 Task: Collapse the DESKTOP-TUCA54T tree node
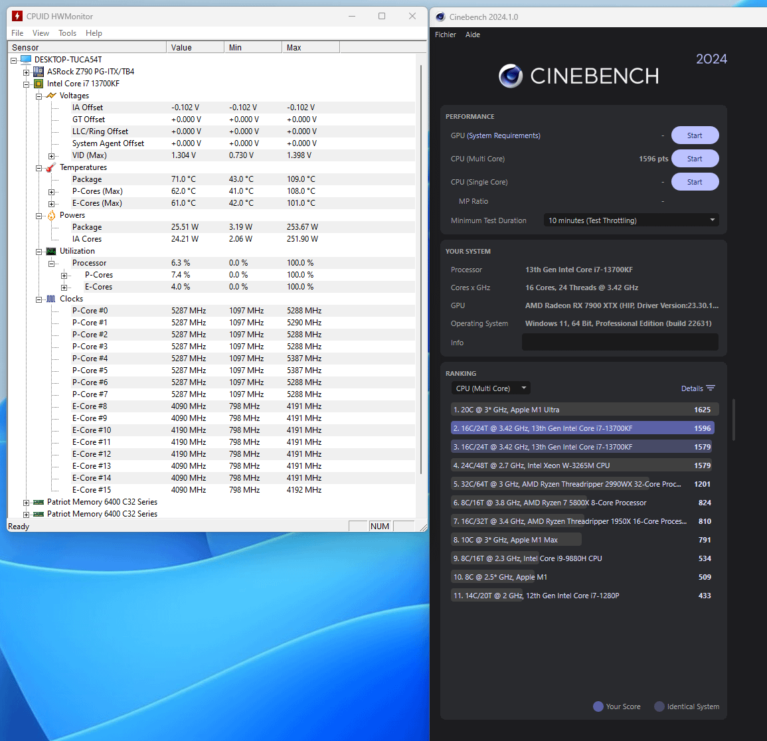[14, 60]
